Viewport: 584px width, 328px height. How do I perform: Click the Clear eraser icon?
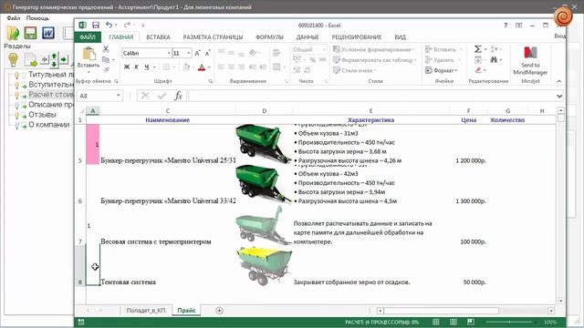[478, 70]
